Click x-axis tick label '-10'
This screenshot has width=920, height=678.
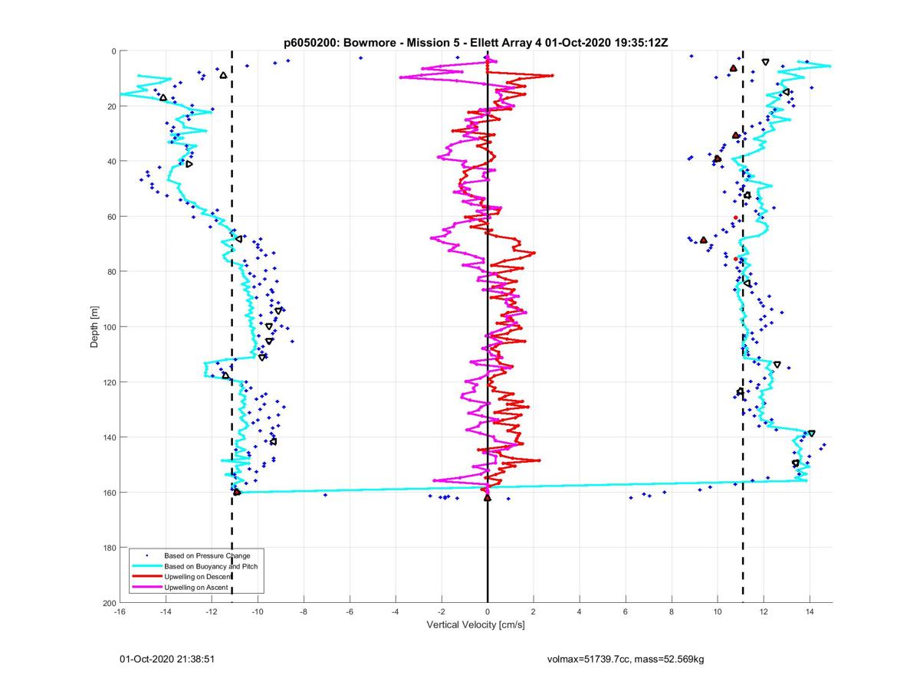coord(258,613)
